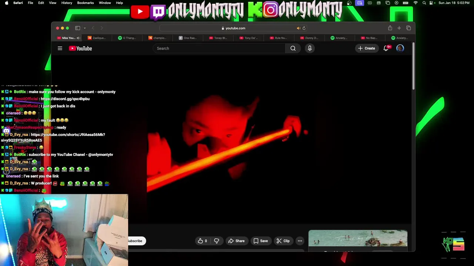Open the YouTube hamburger guide menu
Screen dimensions: 474x266
click(x=60, y=48)
